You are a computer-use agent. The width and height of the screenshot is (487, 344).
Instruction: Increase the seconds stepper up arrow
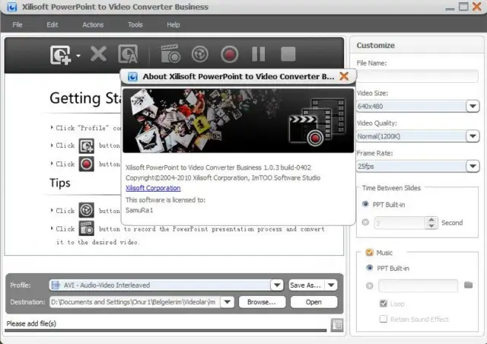point(431,219)
